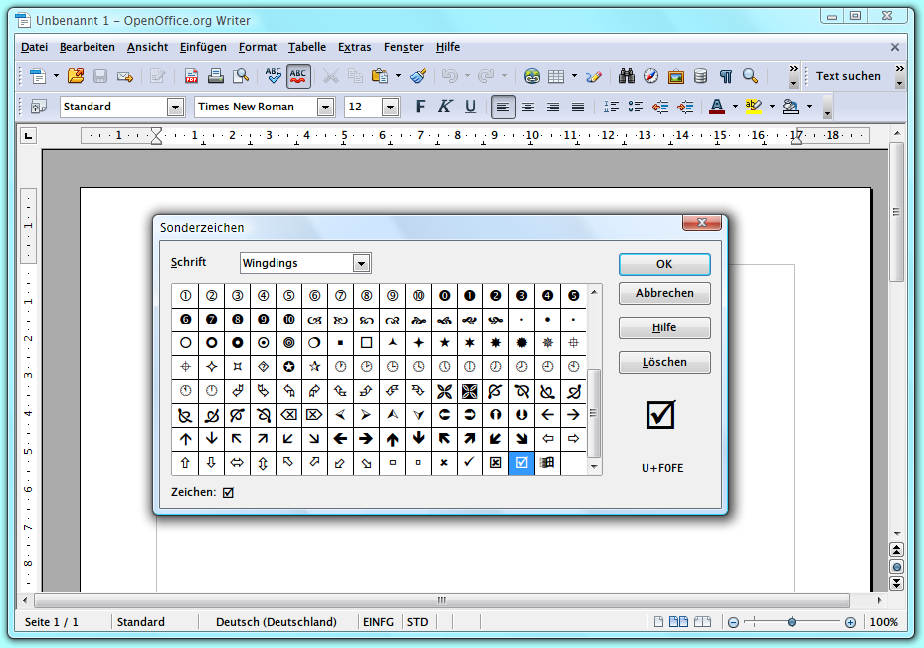Click the Show draw functions pencil icon
924x648 pixels.
[594, 76]
